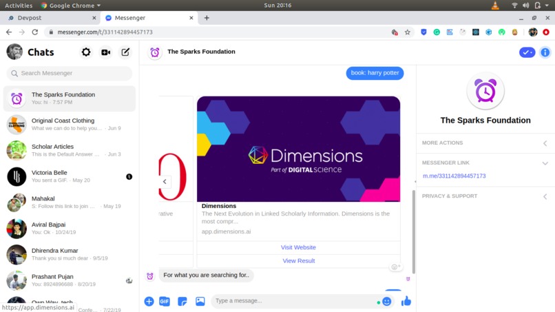Open the sticker picker
The width and height of the screenshot is (555, 312).
click(x=182, y=302)
